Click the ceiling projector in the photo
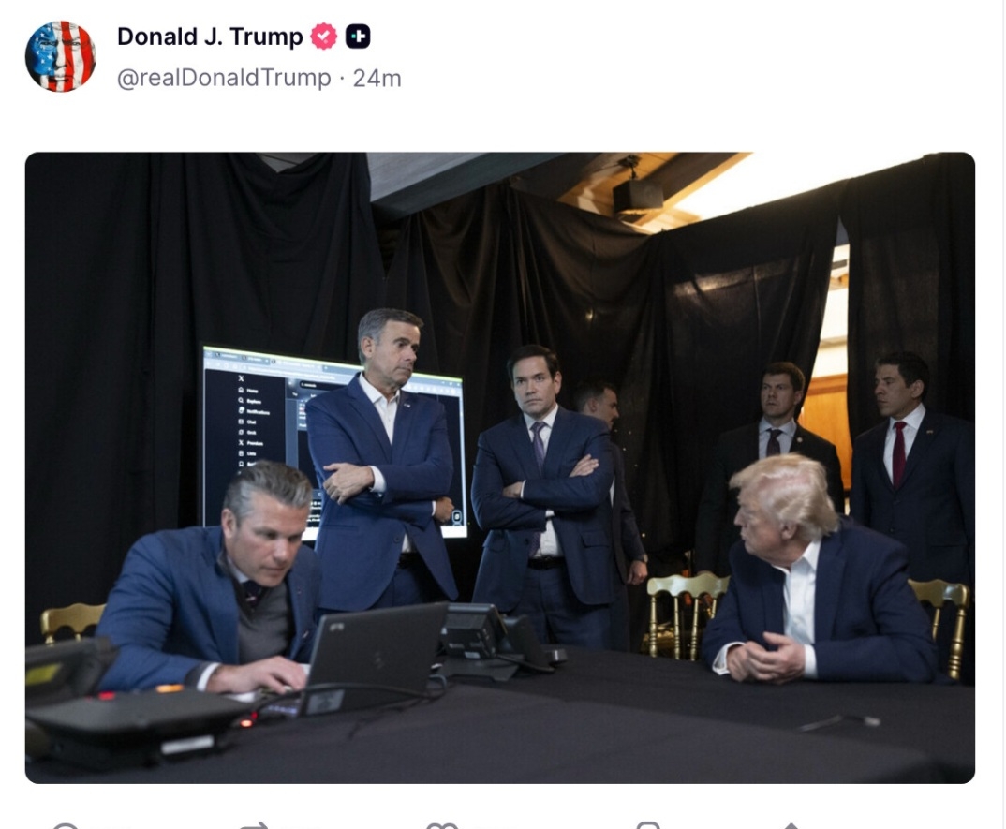This screenshot has width=1006, height=829. tap(636, 189)
